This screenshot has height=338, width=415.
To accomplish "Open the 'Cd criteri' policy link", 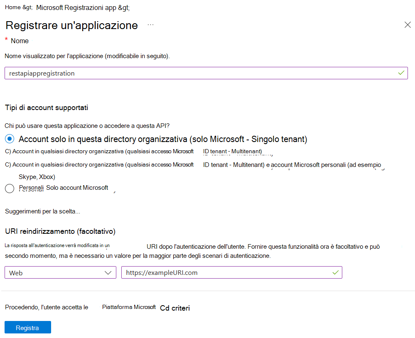I will pos(174,308).
